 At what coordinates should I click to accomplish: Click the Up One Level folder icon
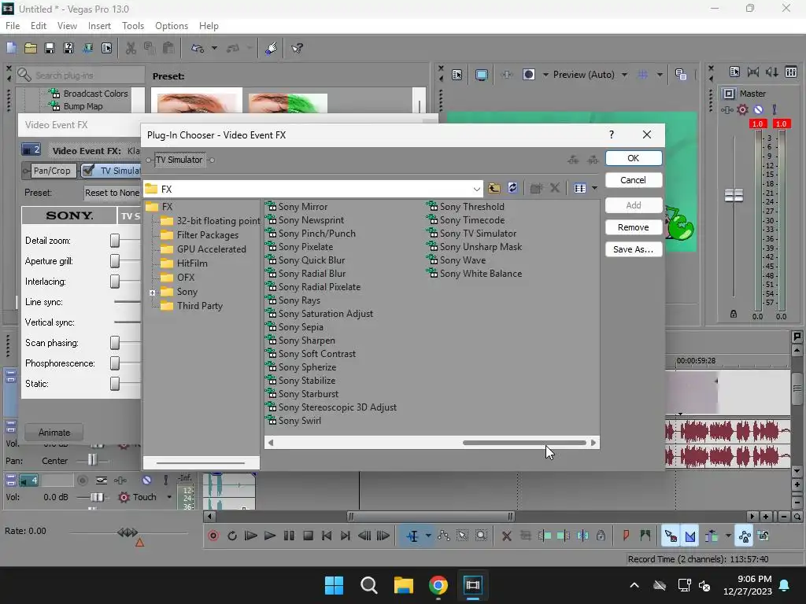point(494,189)
